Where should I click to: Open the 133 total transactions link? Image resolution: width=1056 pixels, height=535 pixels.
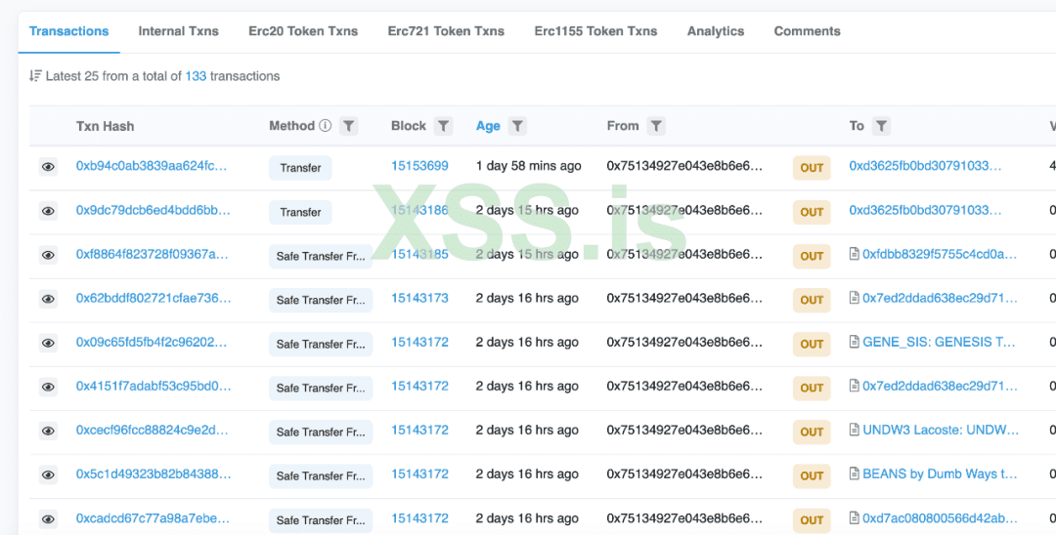[196, 76]
